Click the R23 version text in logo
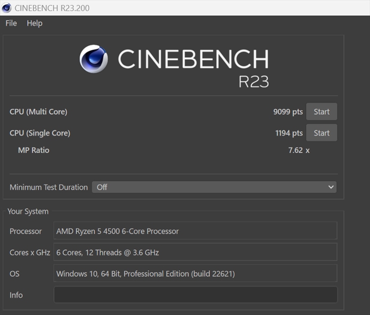This screenshot has width=370, height=315. point(253,81)
